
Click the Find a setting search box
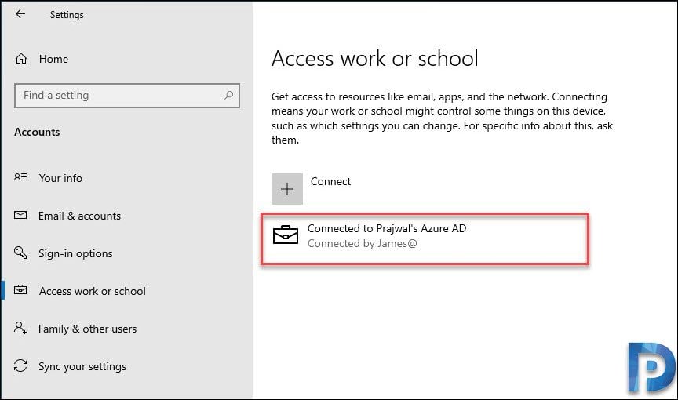tap(126, 96)
